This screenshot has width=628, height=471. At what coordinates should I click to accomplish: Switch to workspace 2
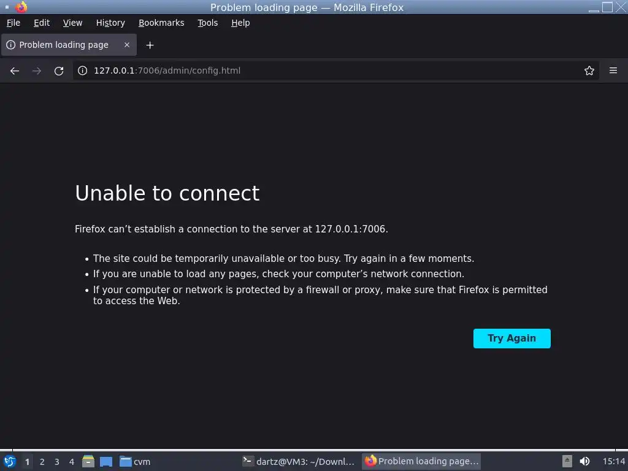(x=42, y=462)
